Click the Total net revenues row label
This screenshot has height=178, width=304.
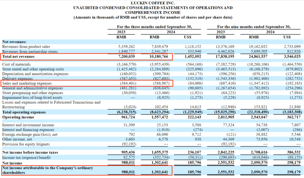pos(18,56)
